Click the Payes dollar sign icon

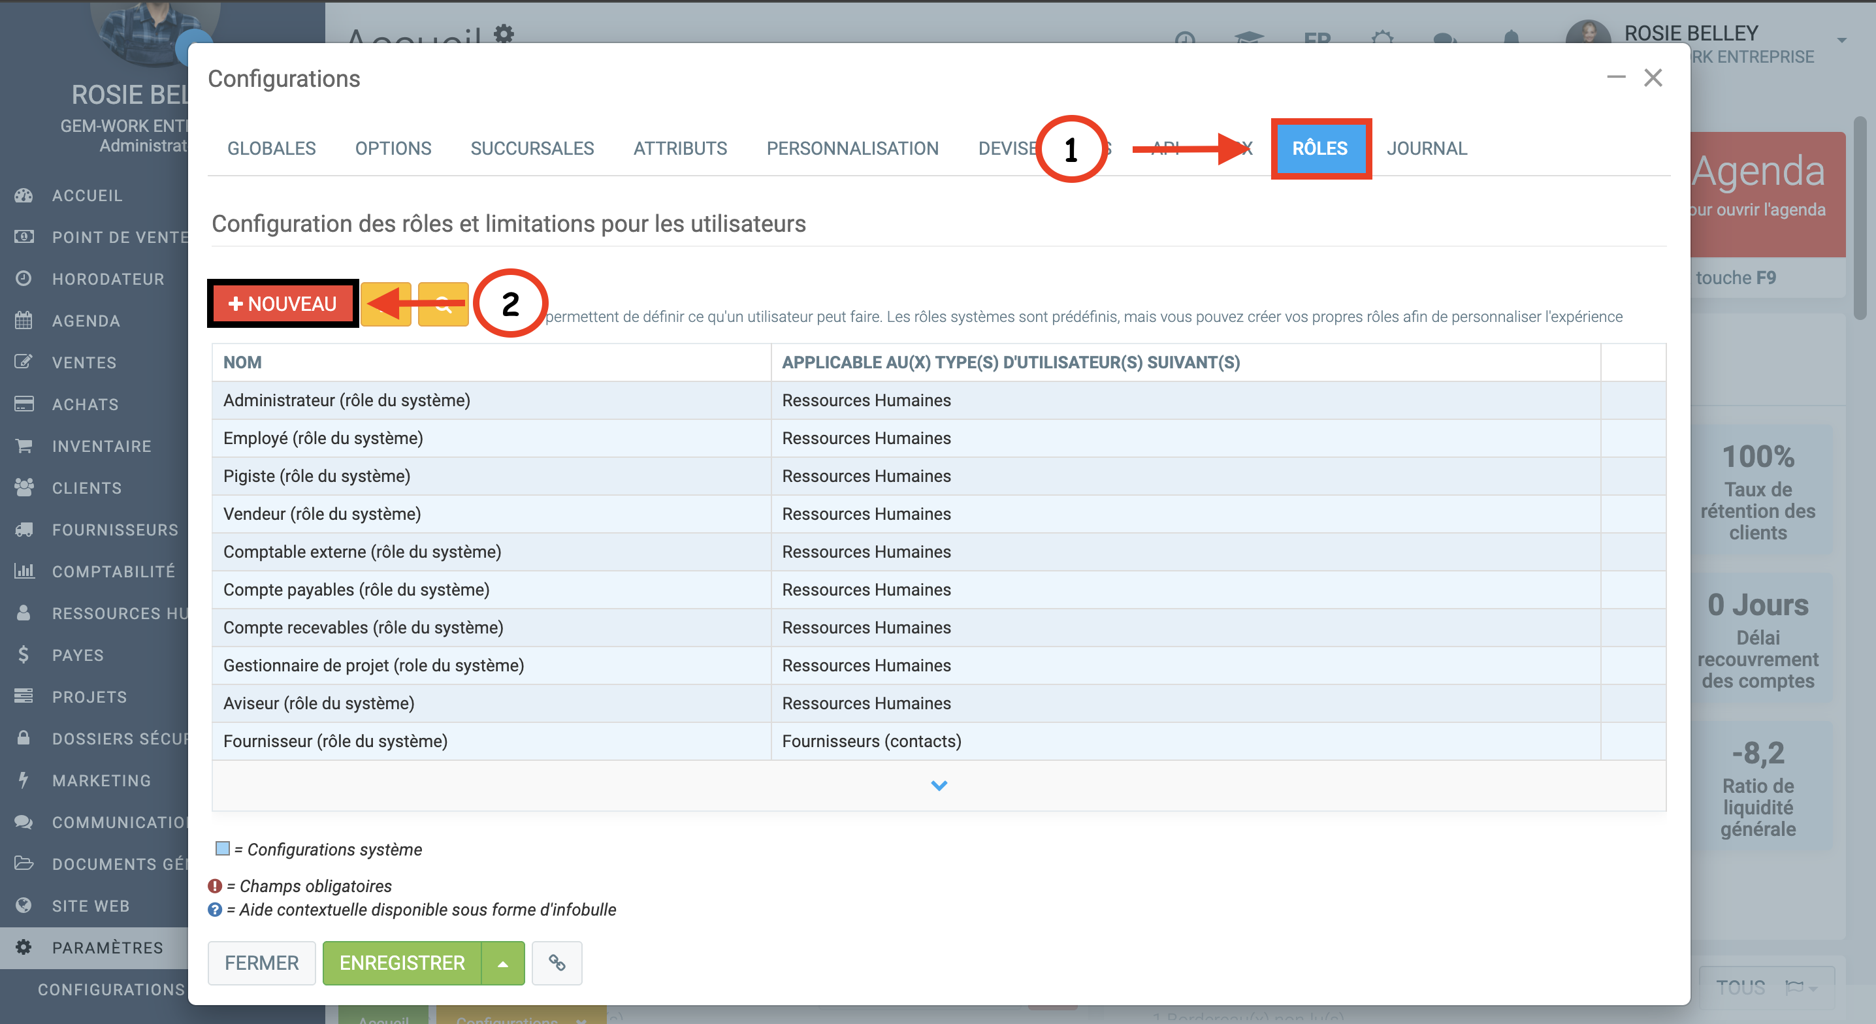click(x=24, y=655)
